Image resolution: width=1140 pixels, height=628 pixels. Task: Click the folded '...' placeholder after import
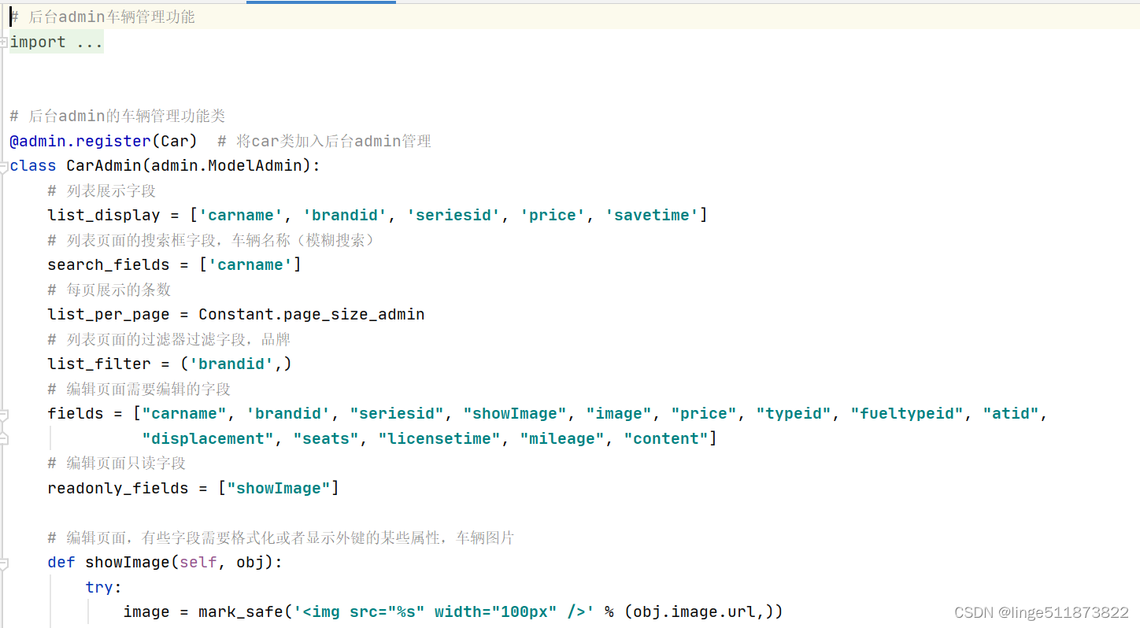[90, 42]
